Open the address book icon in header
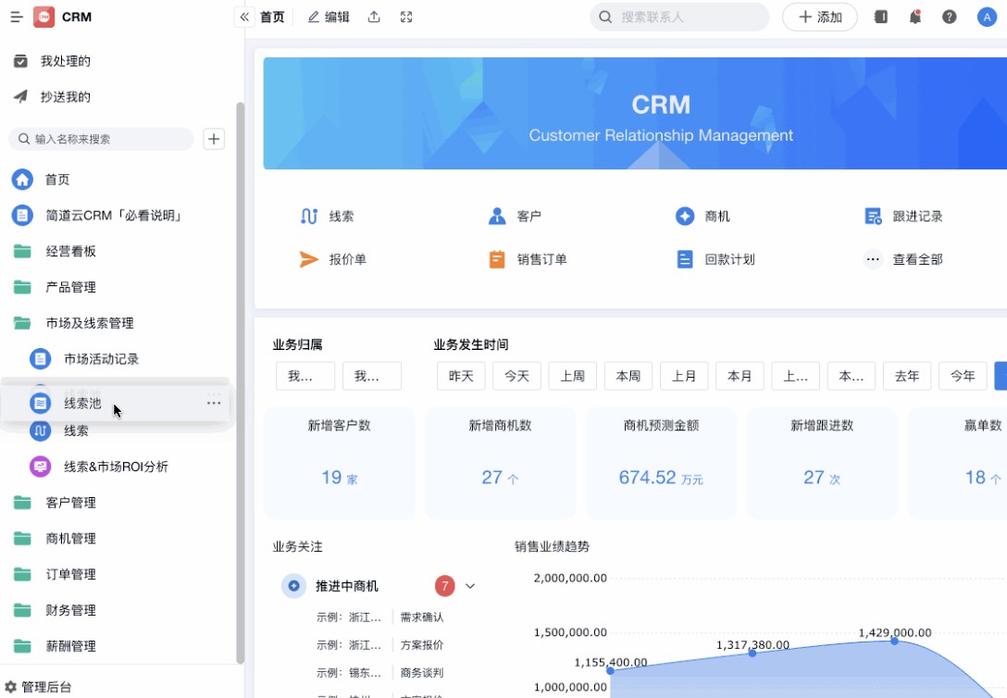The height and width of the screenshot is (698, 1007). tap(880, 18)
